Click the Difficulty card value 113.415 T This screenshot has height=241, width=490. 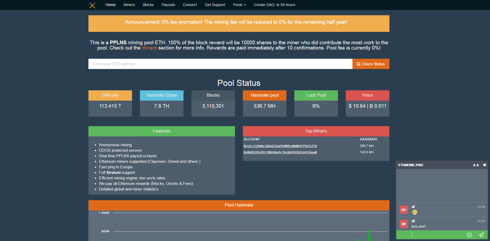click(x=110, y=106)
